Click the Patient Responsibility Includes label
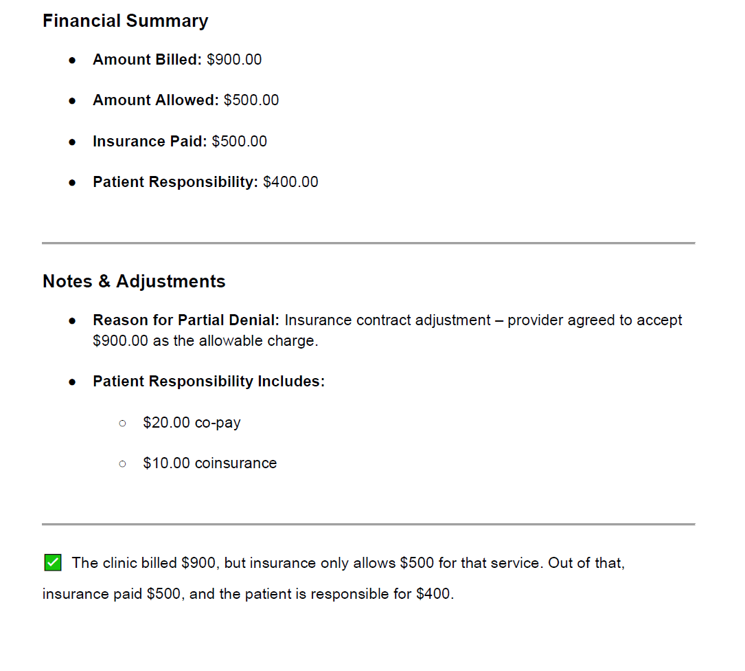The image size is (745, 671). pos(209,382)
